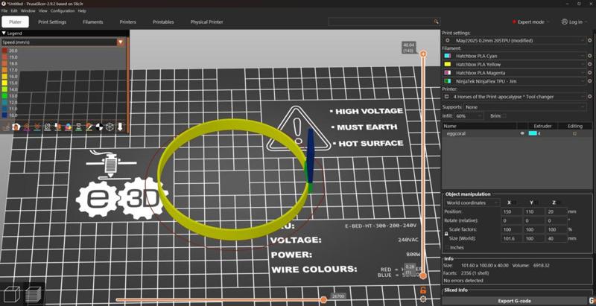Switch to the Plater tab
Image resolution: width=596 pixels, height=306 pixels.
(x=15, y=22)
